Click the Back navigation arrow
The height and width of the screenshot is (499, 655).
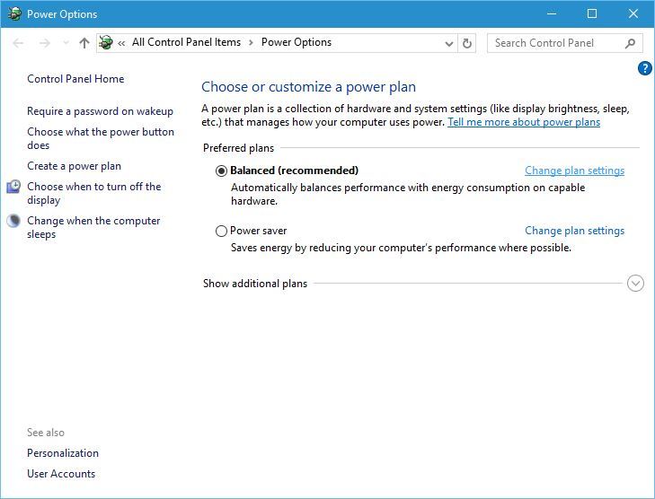[x=19, y=43]
